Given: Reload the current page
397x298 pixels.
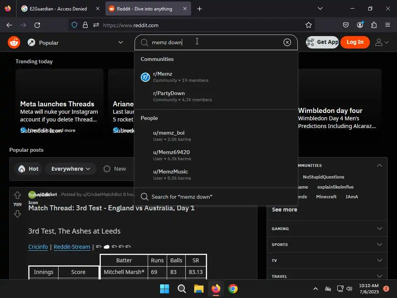Looking at the screenshot, I should pos(37,25).
